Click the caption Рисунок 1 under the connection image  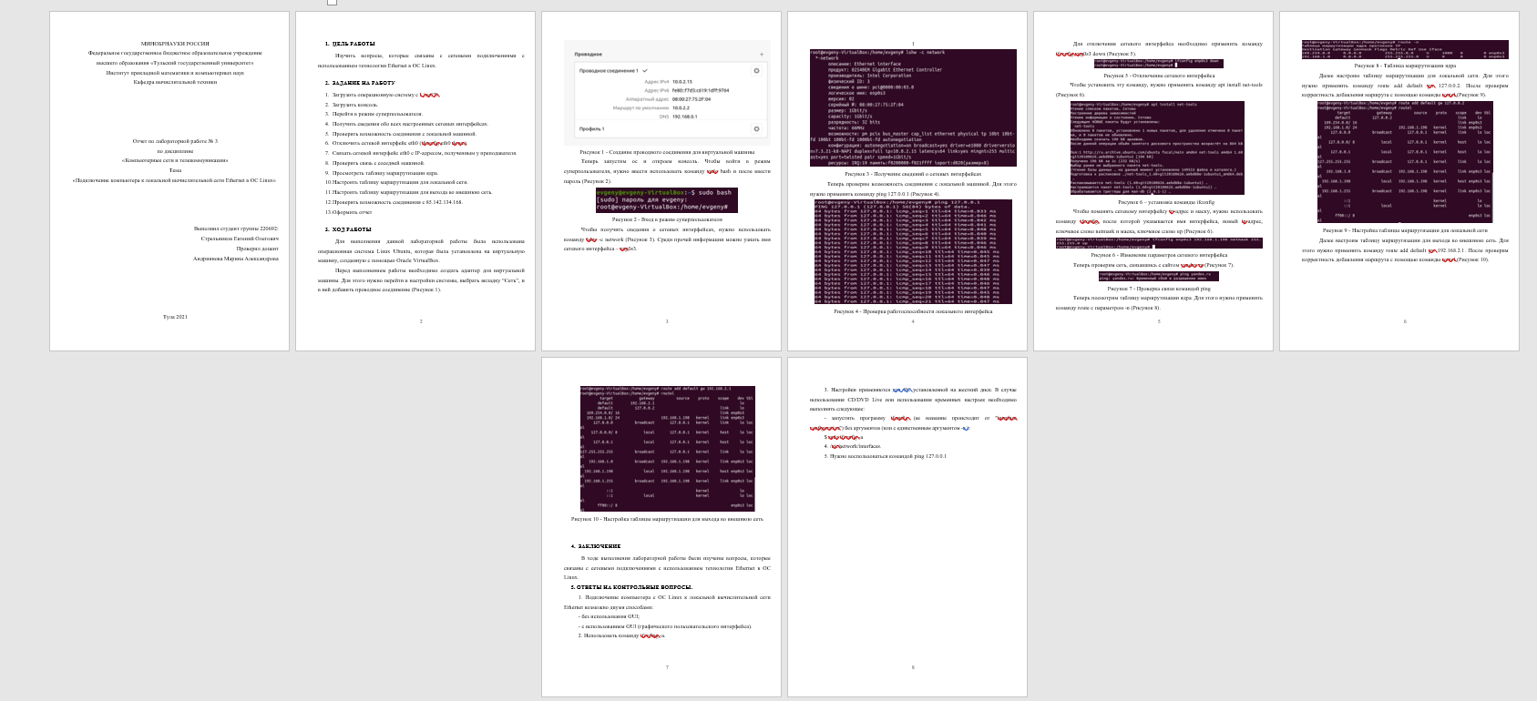point(667,152)
